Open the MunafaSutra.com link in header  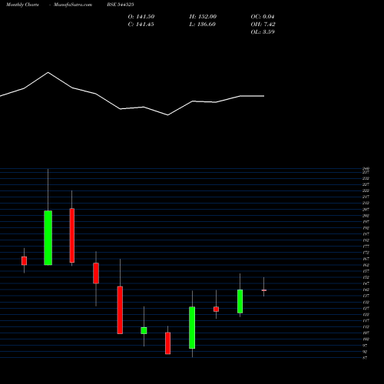[73, 5]
